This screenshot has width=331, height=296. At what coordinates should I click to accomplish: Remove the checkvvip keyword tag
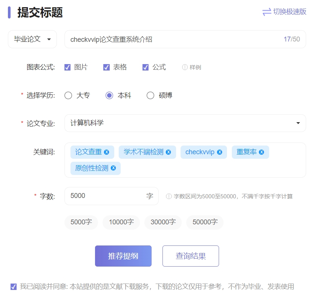point(219,152)
